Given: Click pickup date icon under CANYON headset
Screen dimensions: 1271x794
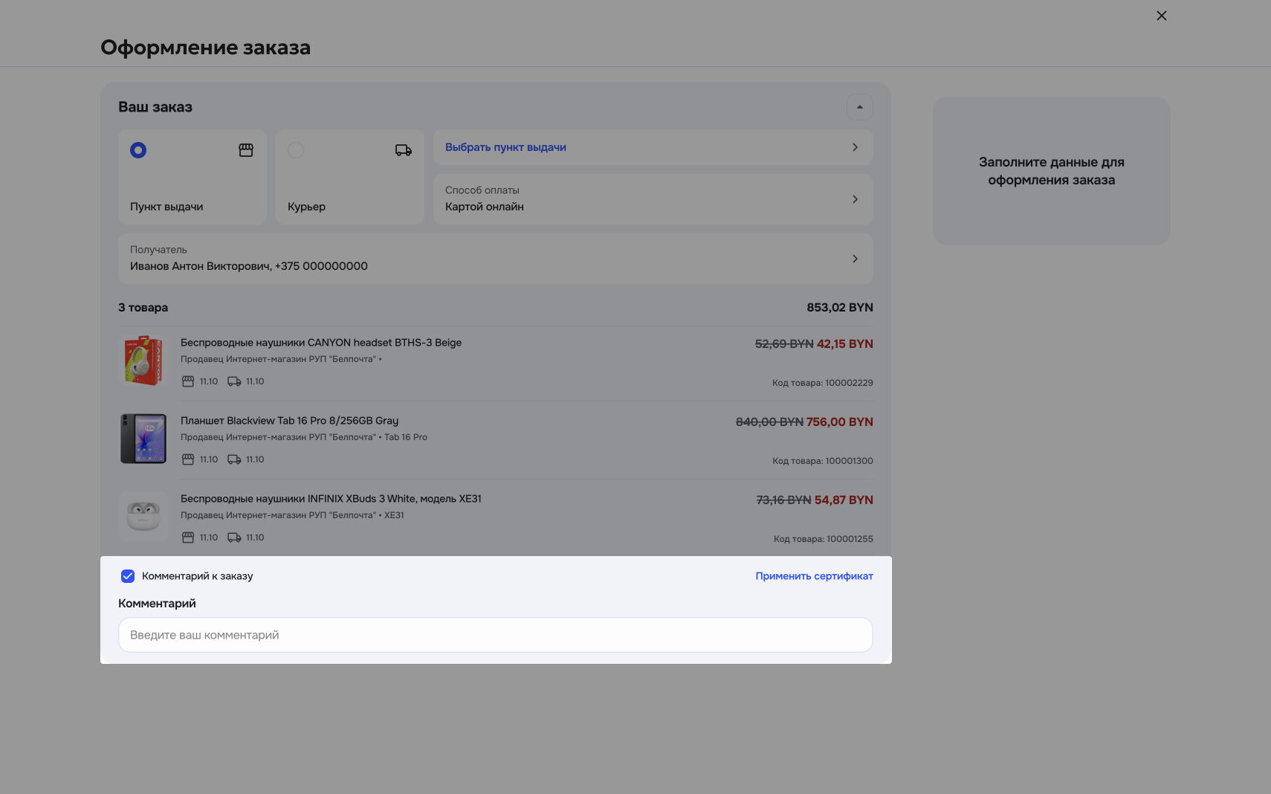Looking at the screenshot, I should tap(188, 381).
